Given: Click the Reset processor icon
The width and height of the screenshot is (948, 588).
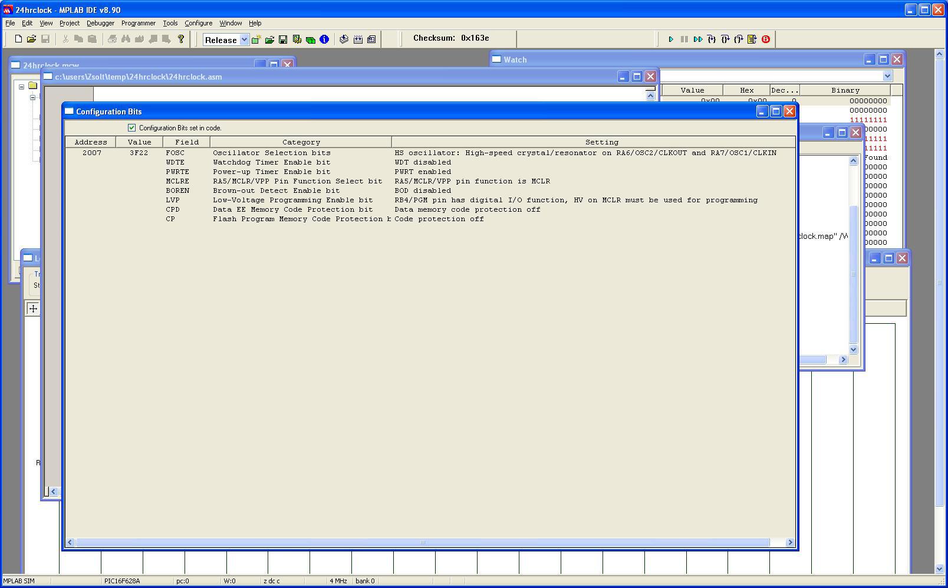Looking at the screenshot, I should click(x=752, y=40).
